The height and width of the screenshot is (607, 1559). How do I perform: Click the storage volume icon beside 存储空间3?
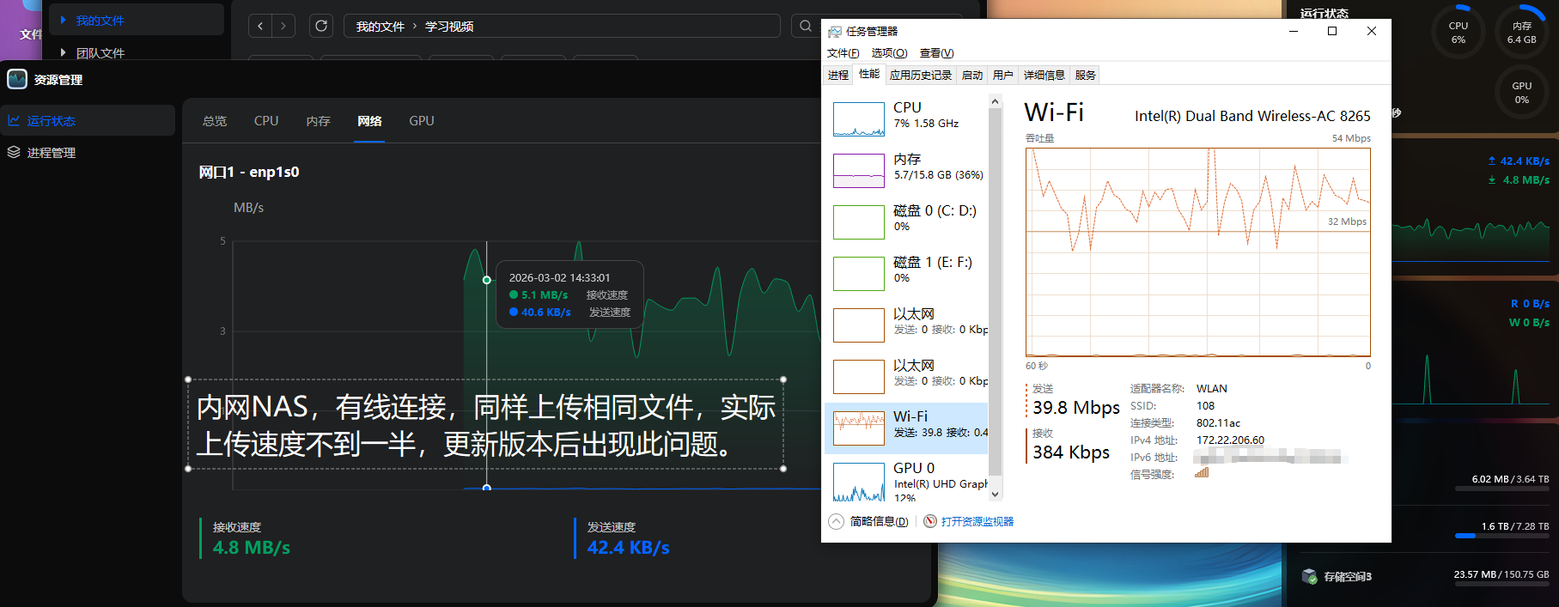tap(1309, 576)
